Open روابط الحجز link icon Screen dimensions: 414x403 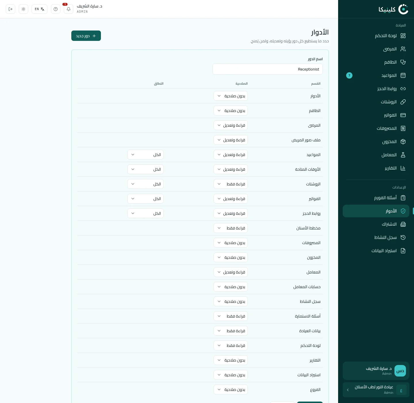pos(403,89)
